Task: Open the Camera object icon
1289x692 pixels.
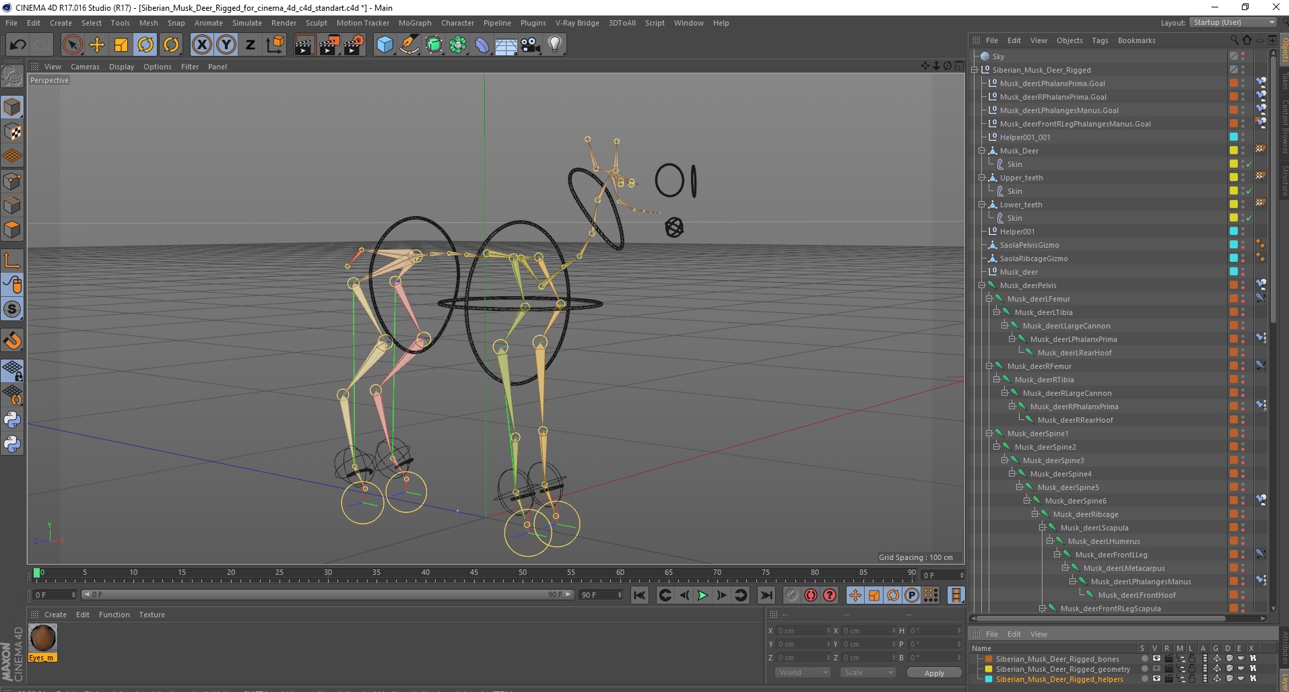Action: pos(531,44)
